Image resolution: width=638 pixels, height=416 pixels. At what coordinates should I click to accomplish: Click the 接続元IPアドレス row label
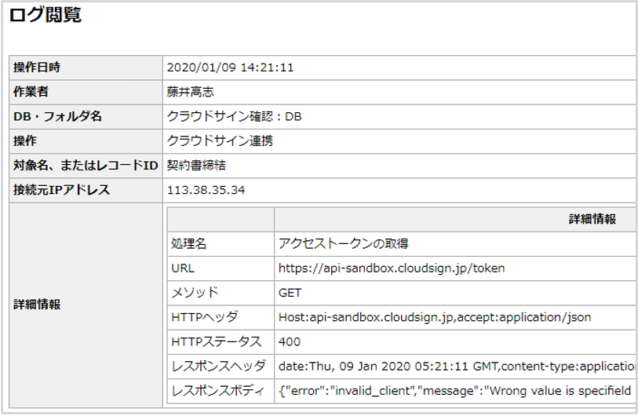(62, 190)
